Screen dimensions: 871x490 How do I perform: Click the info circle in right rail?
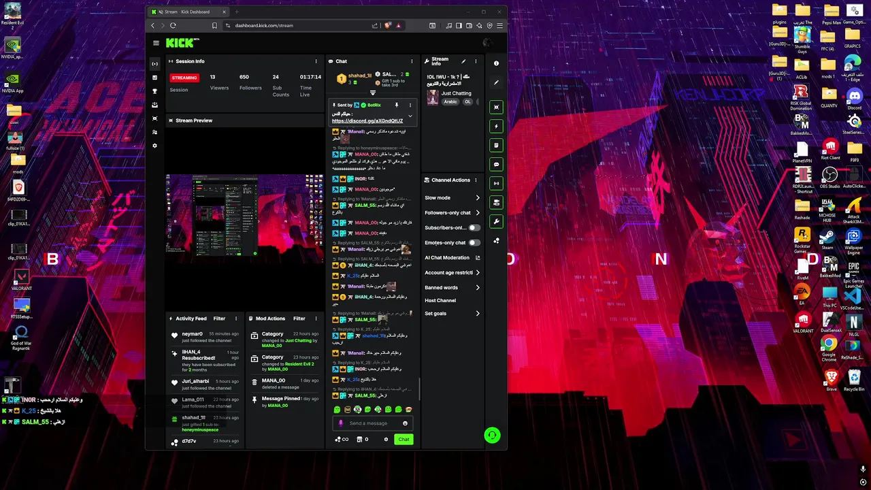(496, 63)
